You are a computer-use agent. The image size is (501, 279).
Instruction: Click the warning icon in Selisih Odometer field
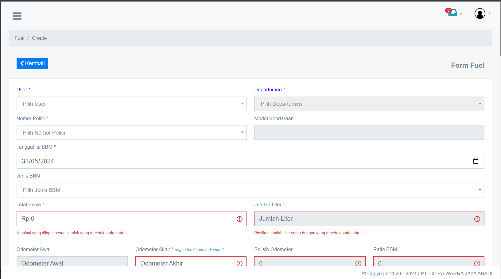pos(358,263)
